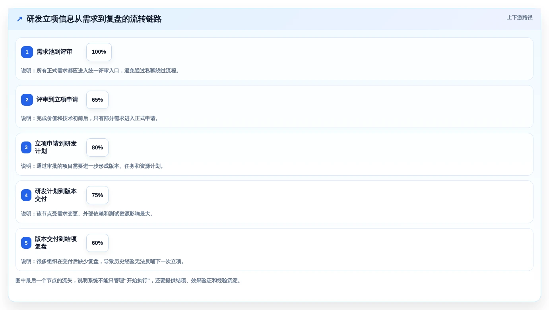Click the note about 版本、任务和资源计划
The height and width of the screenshot is (310, 549).
point(93,166)
